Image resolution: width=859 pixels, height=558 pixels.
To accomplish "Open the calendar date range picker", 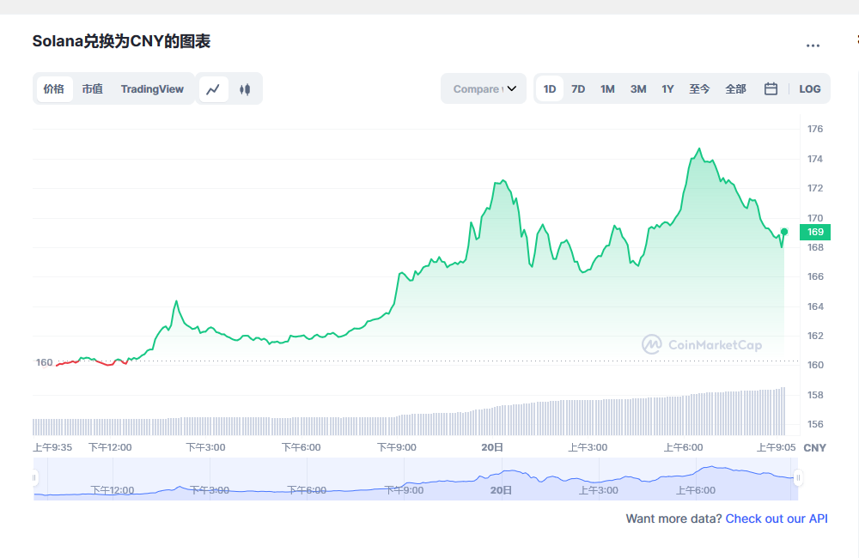I will 771,88.
